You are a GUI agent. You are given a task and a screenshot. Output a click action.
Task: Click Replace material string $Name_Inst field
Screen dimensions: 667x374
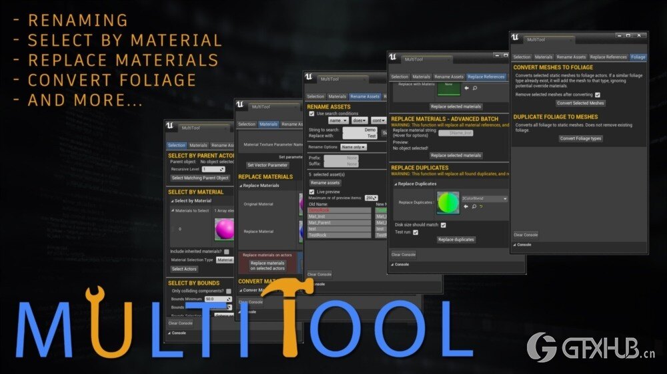click(x=456, y=133)
